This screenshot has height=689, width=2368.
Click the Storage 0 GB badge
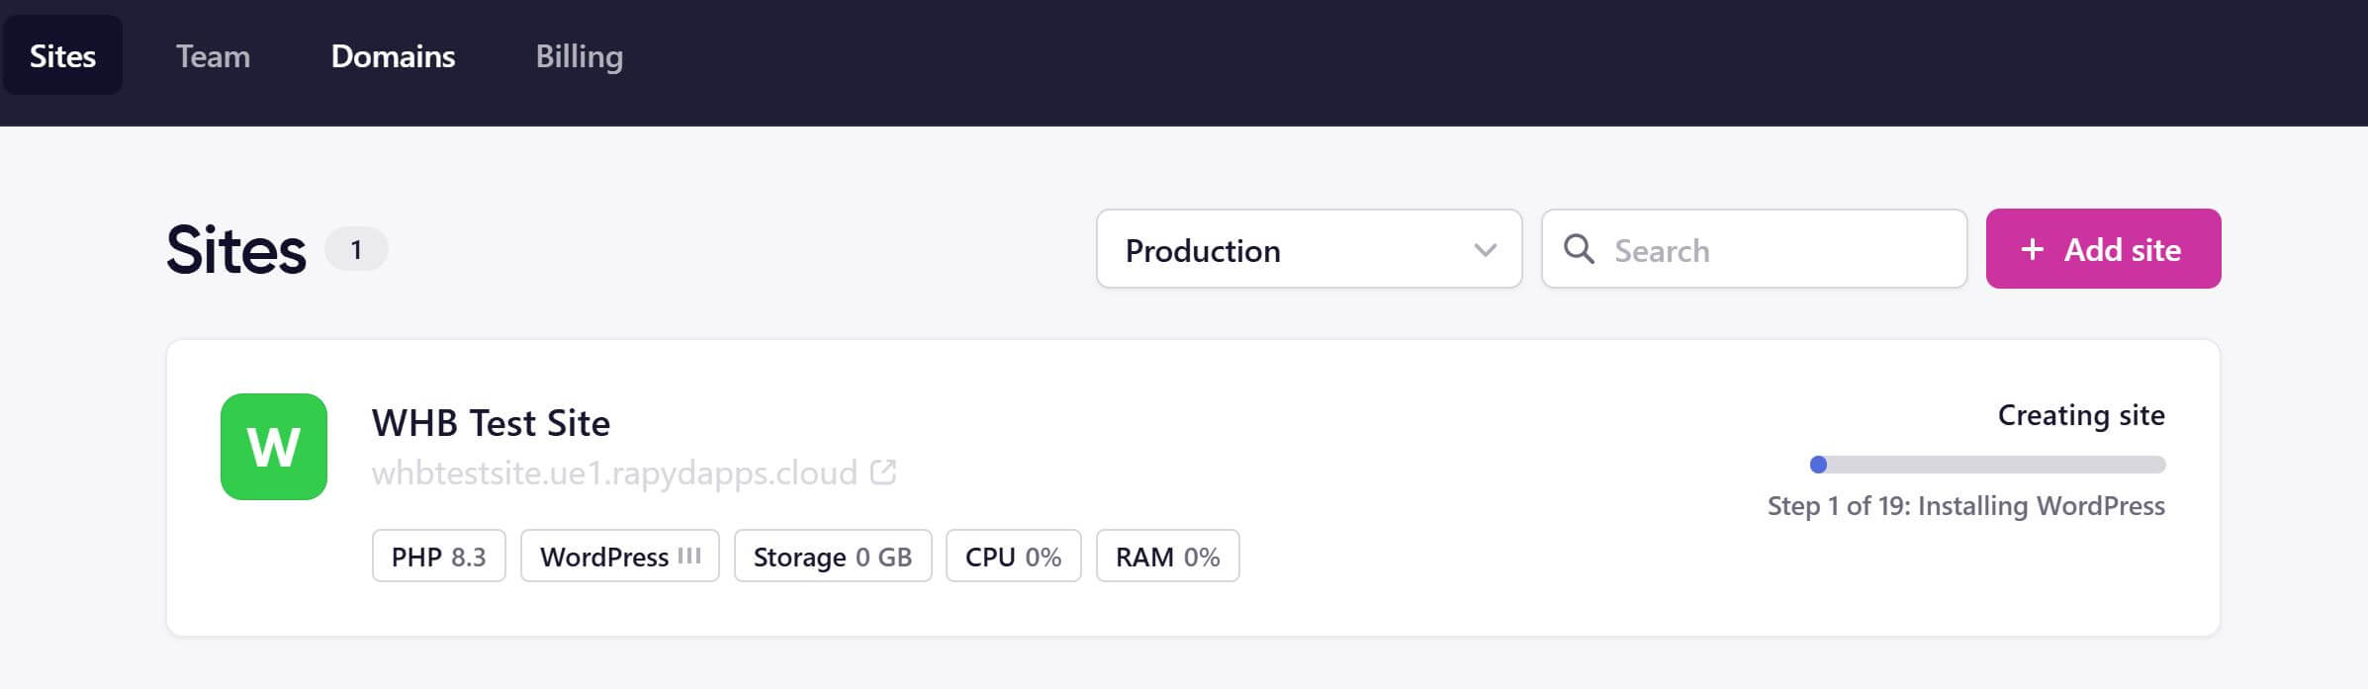click(833, 557)
